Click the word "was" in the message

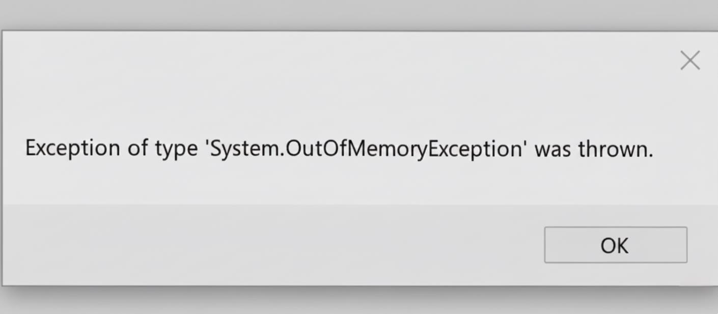(553, 150)
